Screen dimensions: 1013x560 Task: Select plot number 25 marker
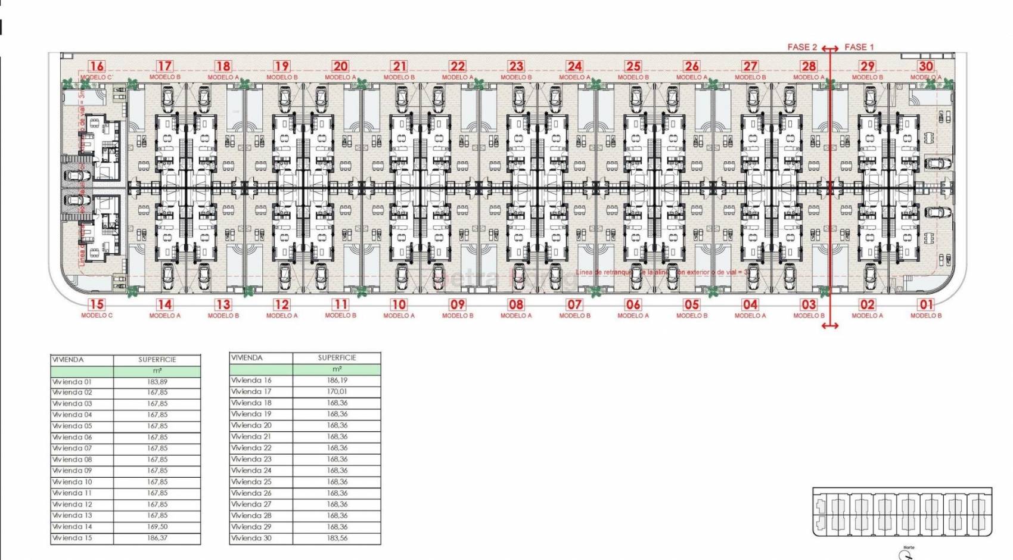633,66
